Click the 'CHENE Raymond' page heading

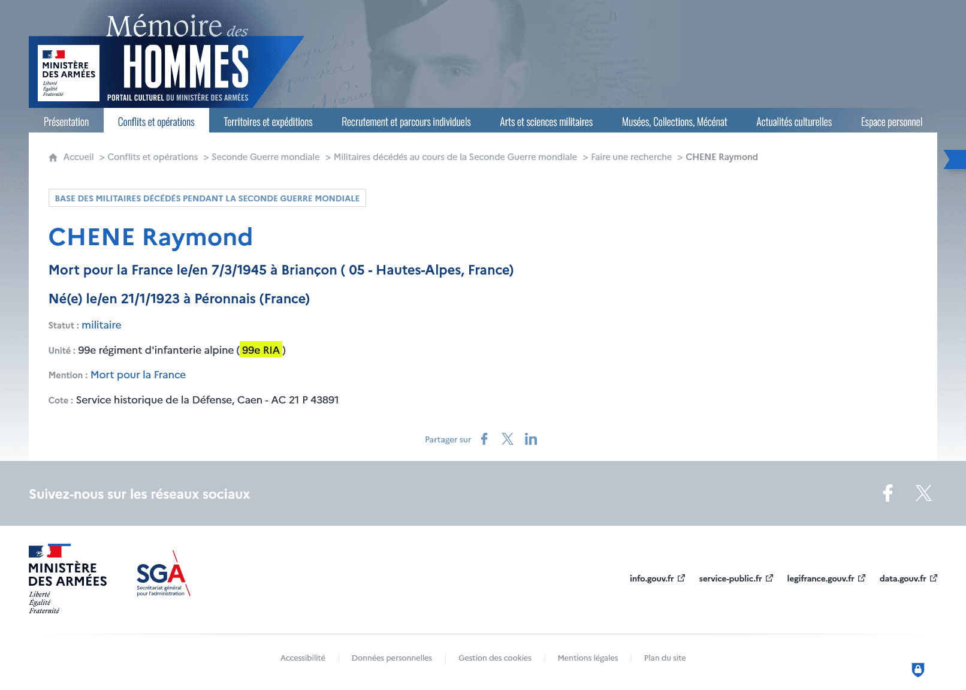coord(150,237)
